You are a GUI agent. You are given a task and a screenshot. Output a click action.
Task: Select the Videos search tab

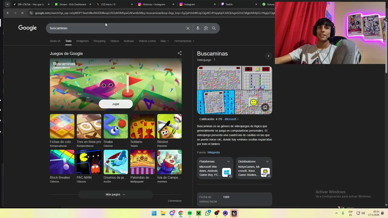[115, 41]
